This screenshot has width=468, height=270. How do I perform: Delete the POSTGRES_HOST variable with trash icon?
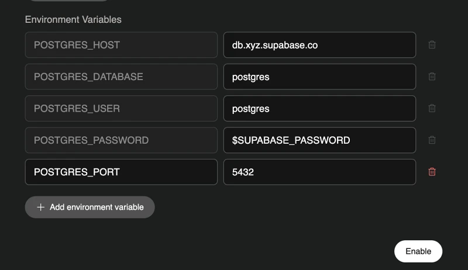pos(432,44)
